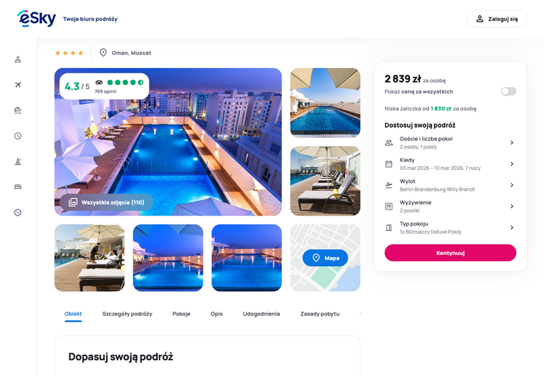
Task: Open the last minute clock sidebar icon
Action: point(18,135)
